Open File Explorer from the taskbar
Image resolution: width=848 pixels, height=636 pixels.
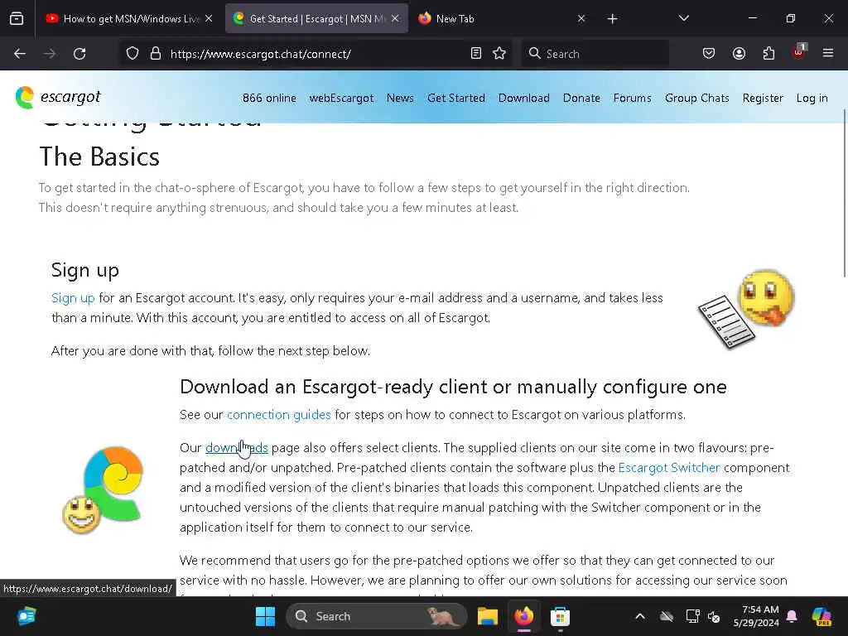487,616
